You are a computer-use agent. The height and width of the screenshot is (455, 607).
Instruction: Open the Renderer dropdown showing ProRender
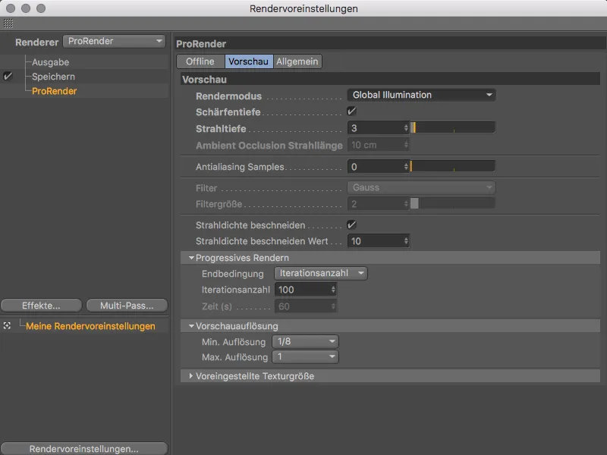[x=114, y=41]
